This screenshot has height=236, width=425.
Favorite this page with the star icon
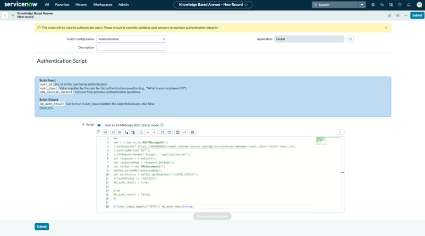[246, 5]
